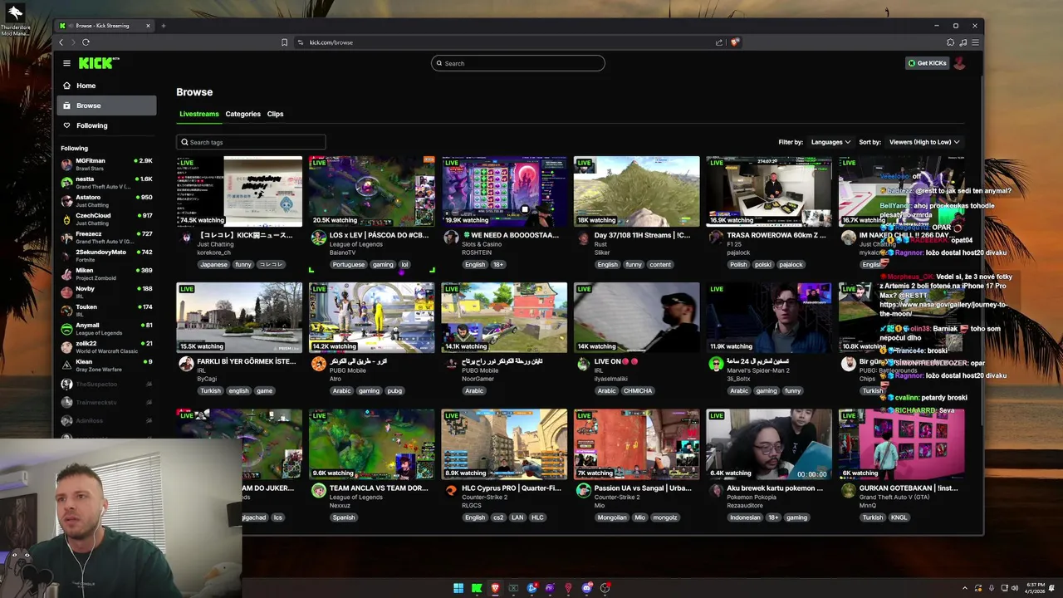Bookmark this page via bookmark icon
This screenshot has width=1063, height=598.
coord(284,42)
